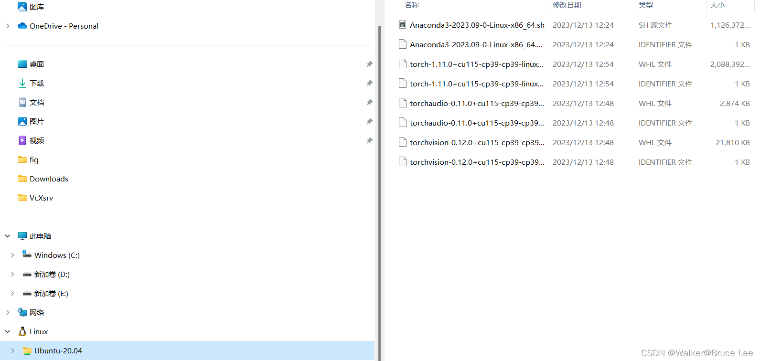Expand the Windows (C:) drive node
760x361 pixels.
coord(12,255)
